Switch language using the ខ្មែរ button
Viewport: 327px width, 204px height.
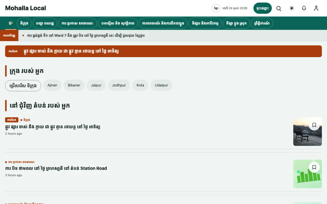[216, 8]
